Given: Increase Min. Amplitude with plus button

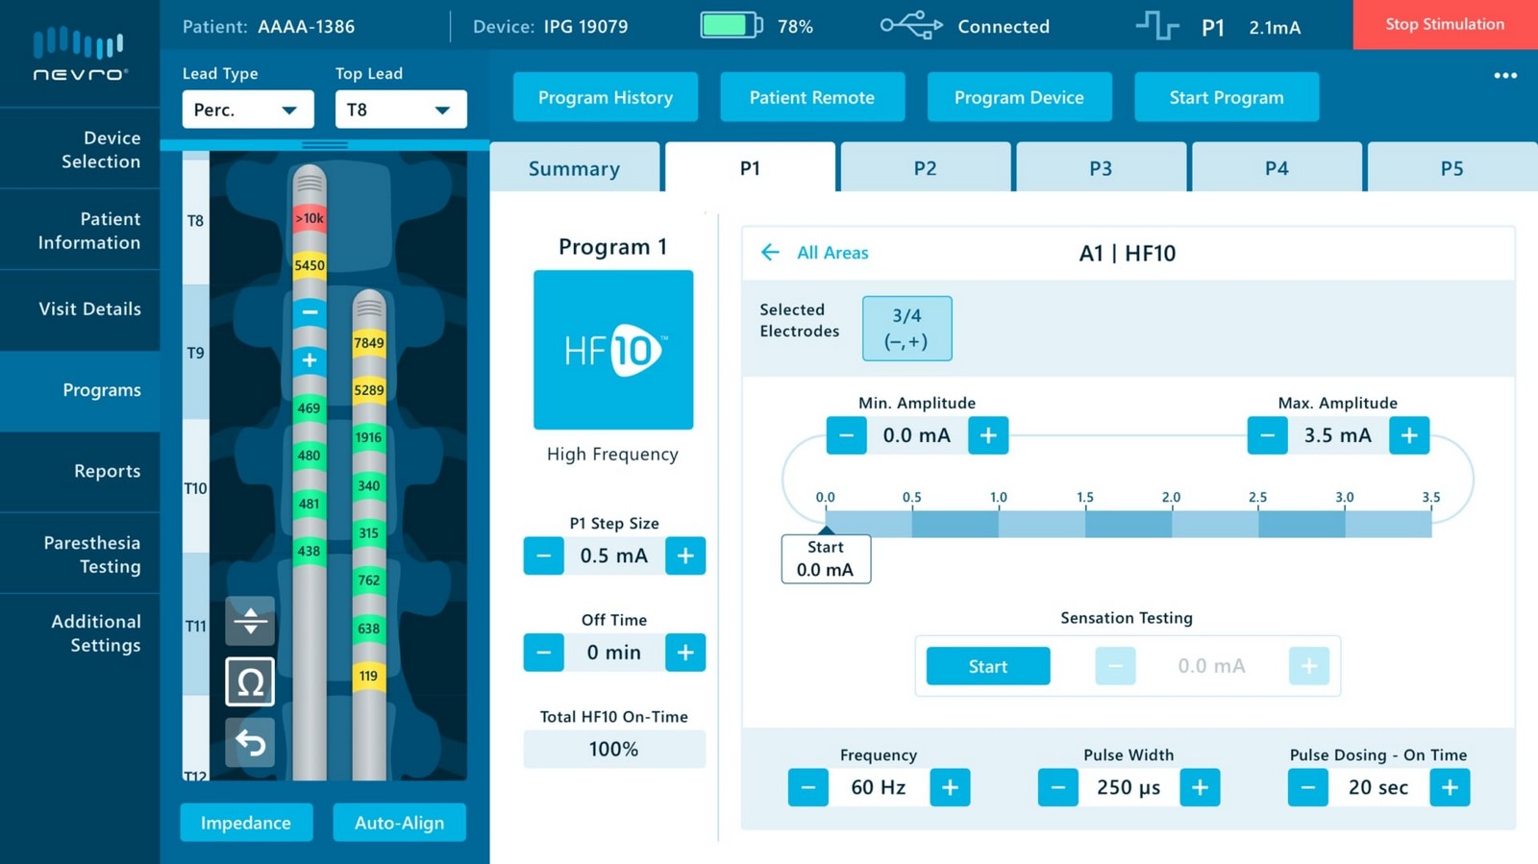Looking at the screenshot, I should [988, 435].
